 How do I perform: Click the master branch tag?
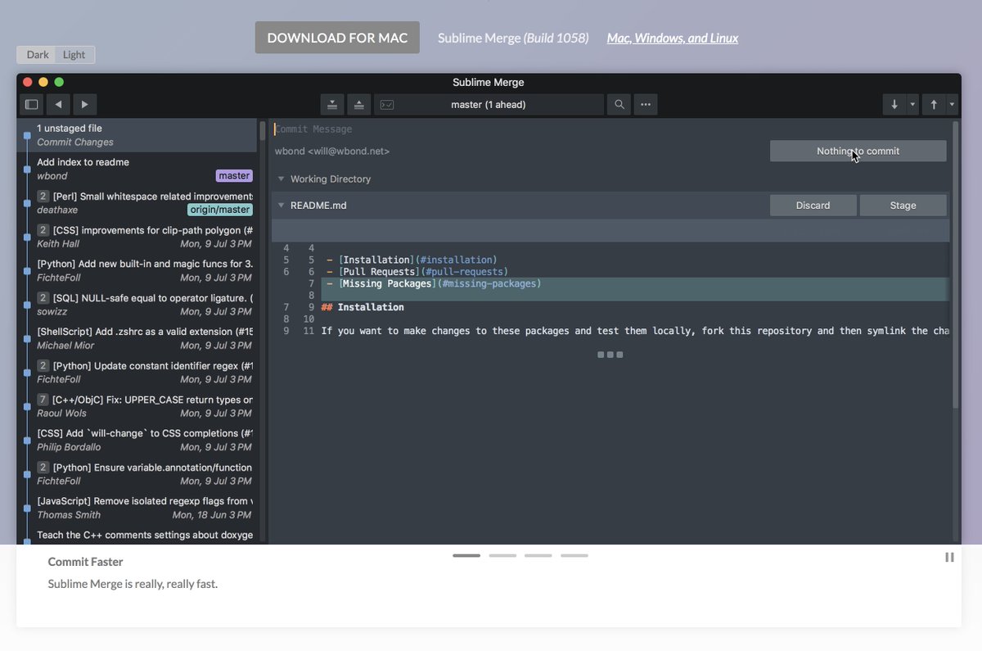234,176
